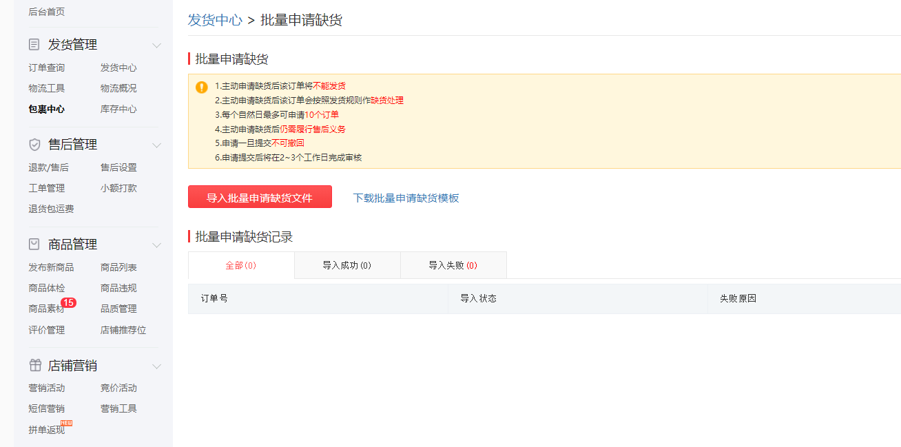Screen dimensions: 901x447
Task: Open 拼单返现 menu item
Action: point(47,430)
